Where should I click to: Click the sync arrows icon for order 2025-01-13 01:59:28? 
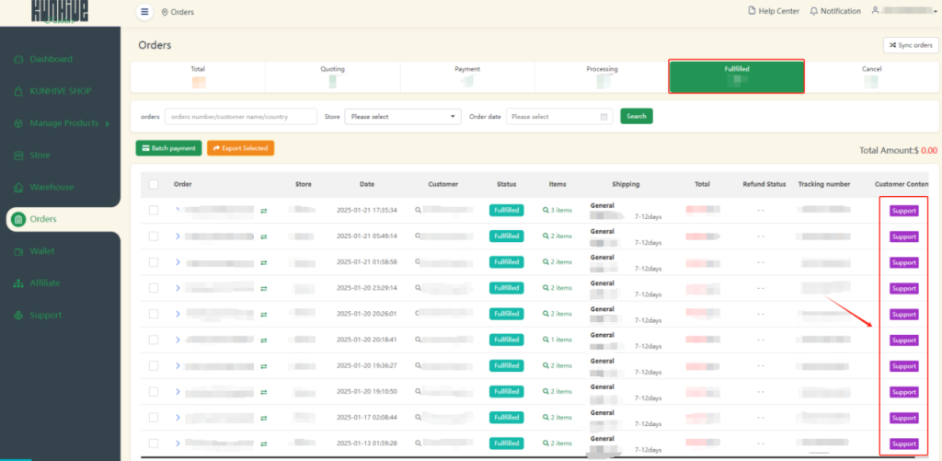[x=264, y=444]
